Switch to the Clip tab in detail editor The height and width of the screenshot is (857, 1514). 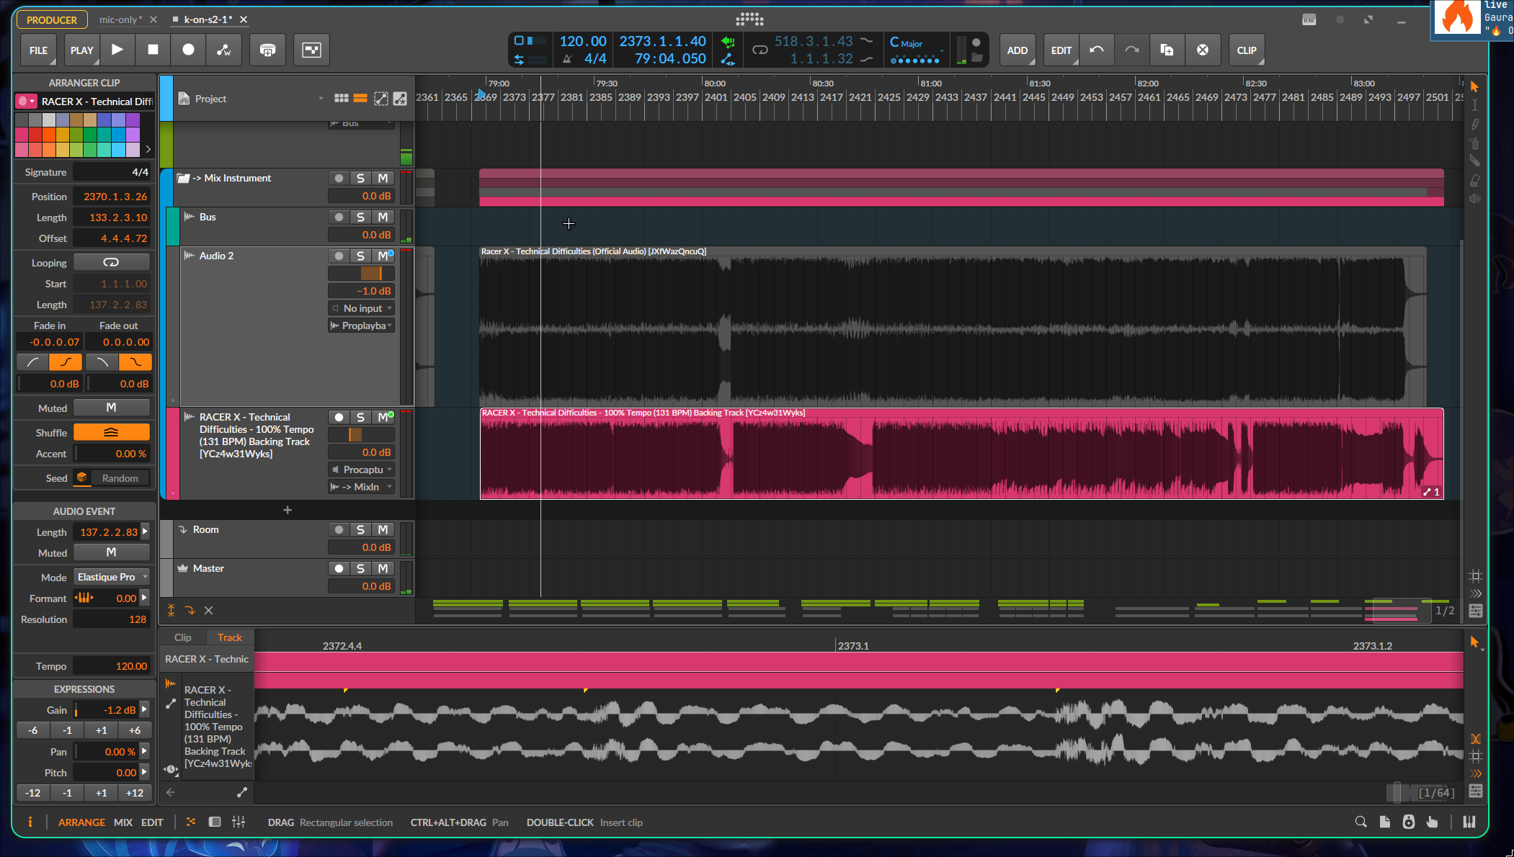point(183,637)
